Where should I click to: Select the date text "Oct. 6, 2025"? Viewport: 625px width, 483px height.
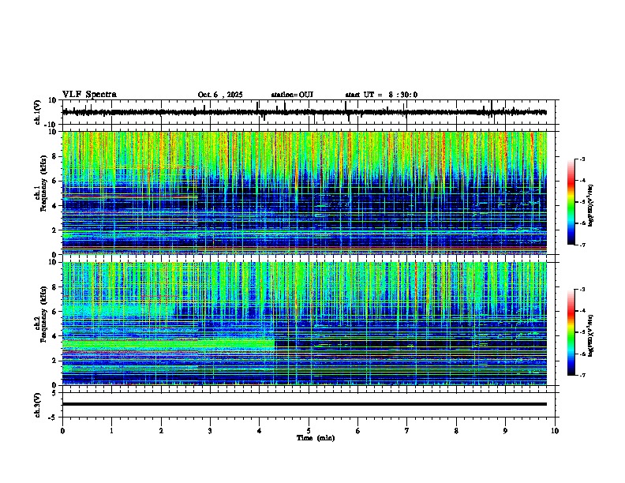[x=220, y=95]
